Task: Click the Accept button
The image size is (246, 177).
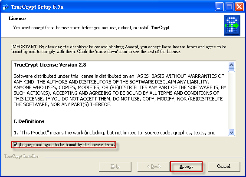Action: click(x=186, y=166)
